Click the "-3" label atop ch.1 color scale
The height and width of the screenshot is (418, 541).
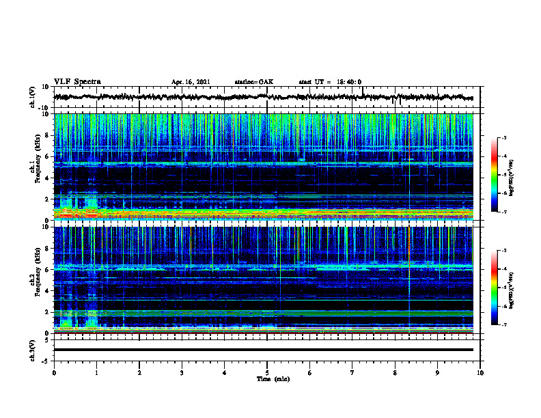pyautogui.click(x=503, y=137)
